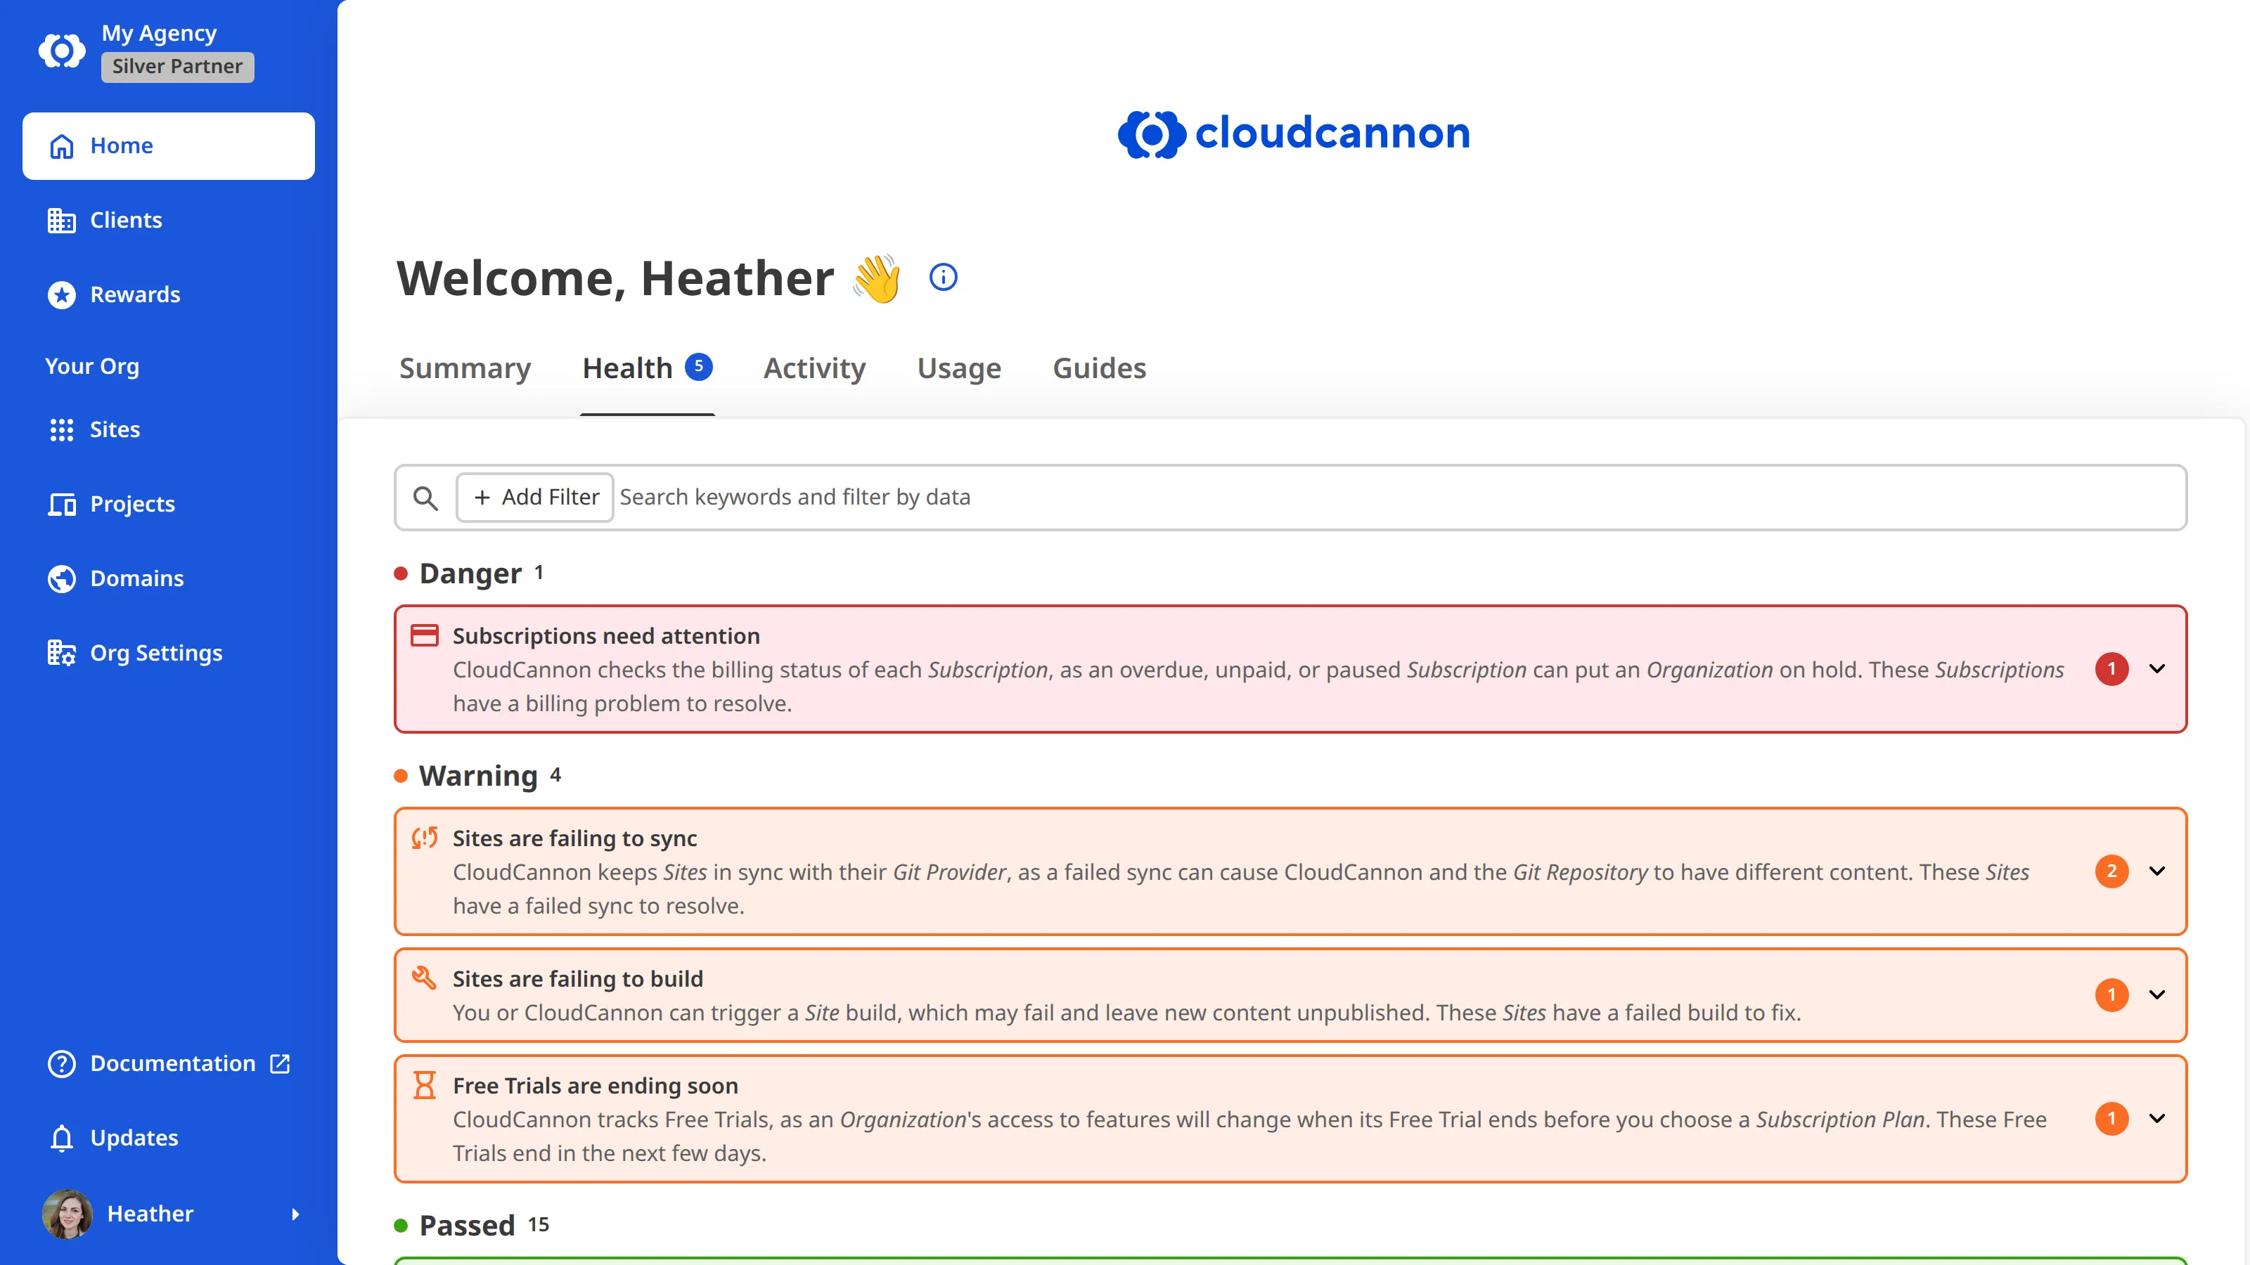Click the Home navigation item
The image size is (2250, 1265).
click(169, 145)
